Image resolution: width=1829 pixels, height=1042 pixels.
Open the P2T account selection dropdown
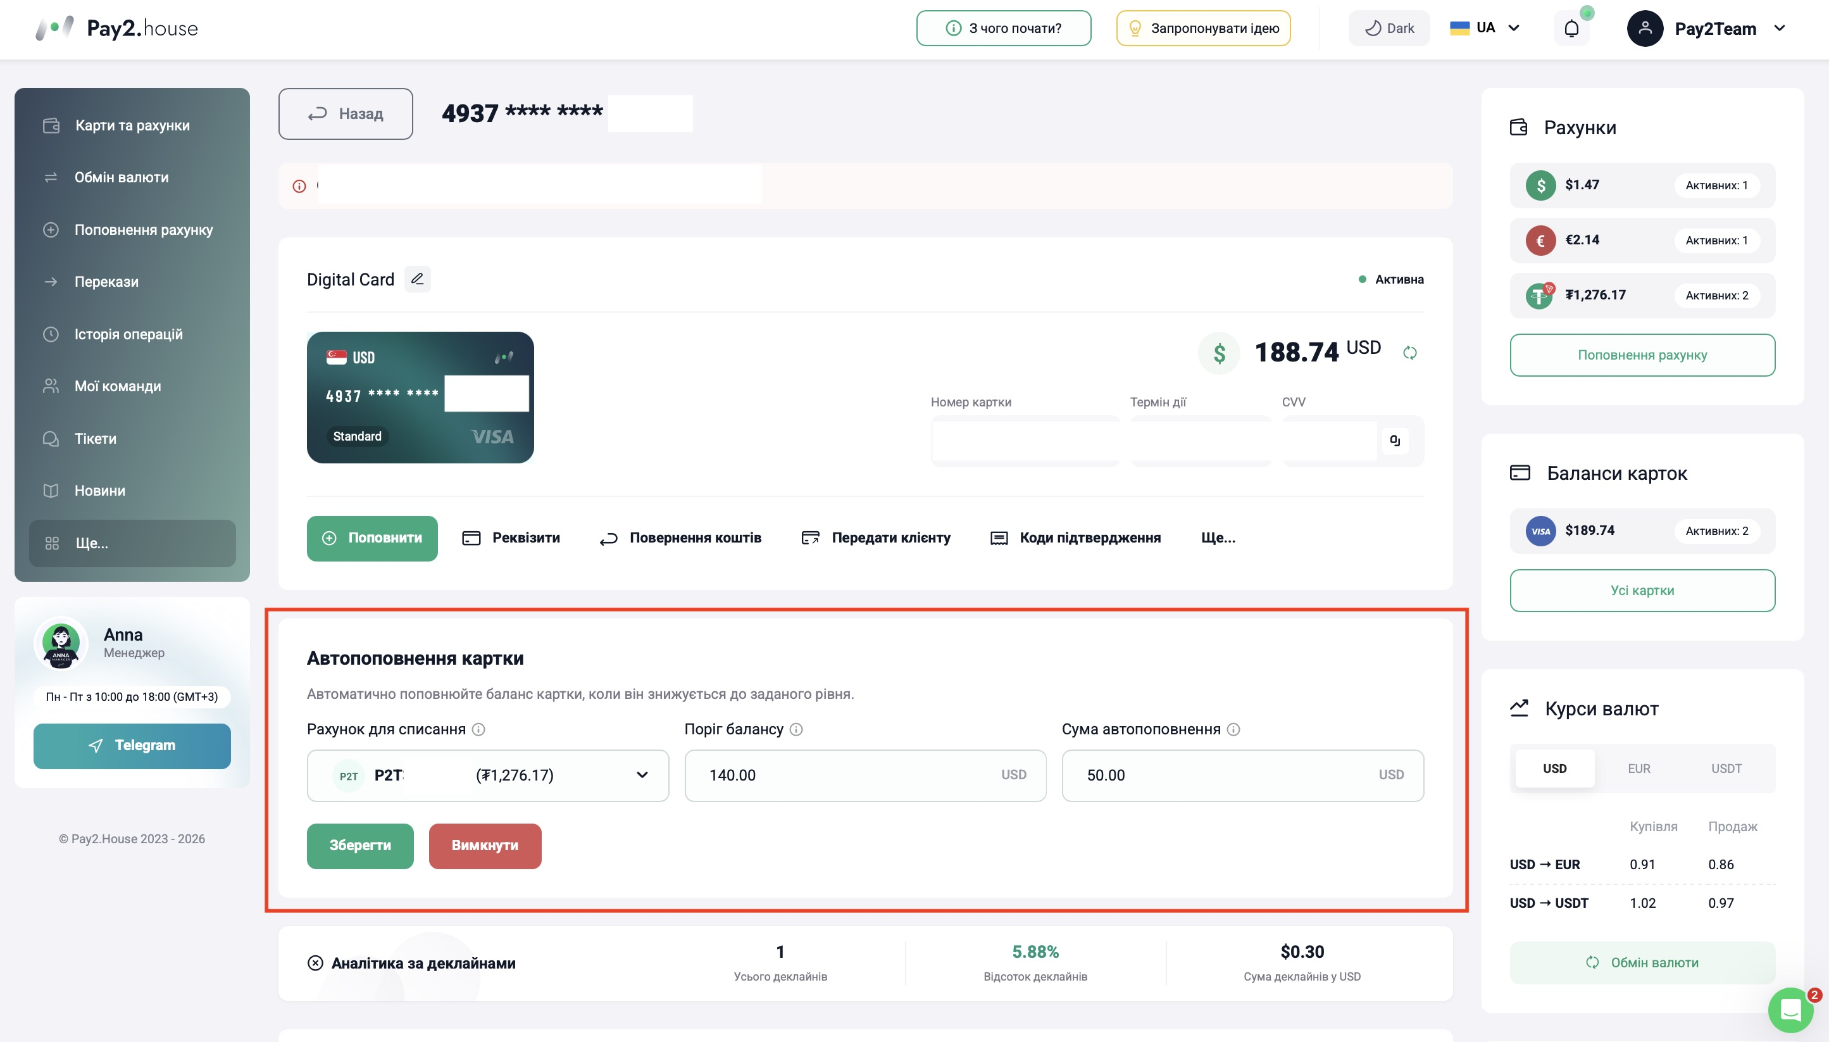488,775
